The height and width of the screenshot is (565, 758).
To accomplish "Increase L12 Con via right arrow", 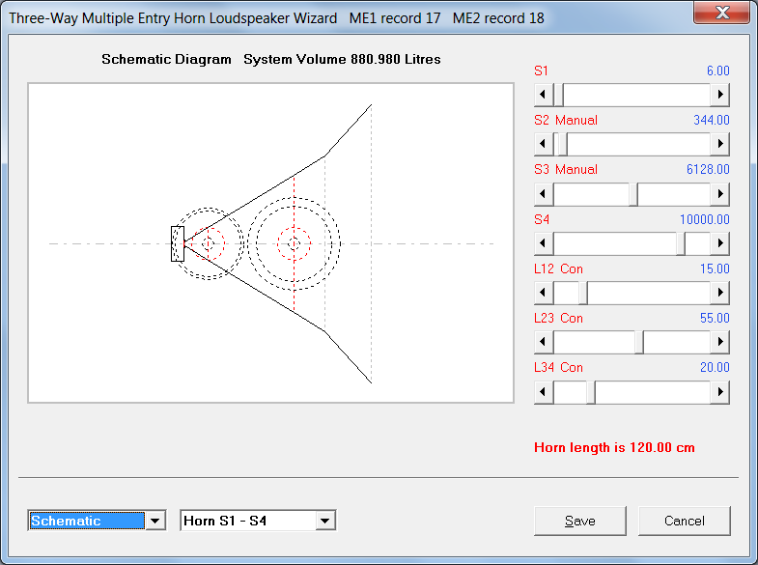I will tap(719, 293).
